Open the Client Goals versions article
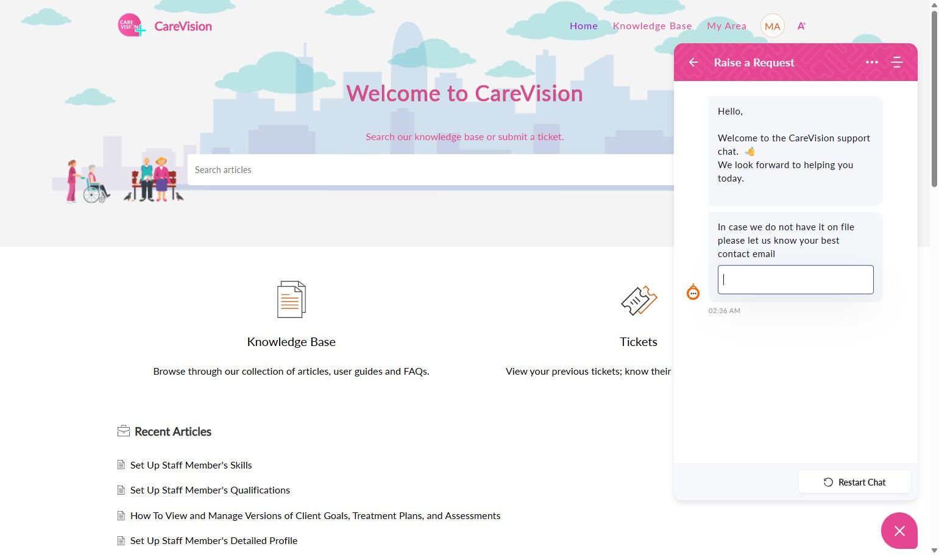939x555 pixels. pyautogui.click(x=316, y=515)
